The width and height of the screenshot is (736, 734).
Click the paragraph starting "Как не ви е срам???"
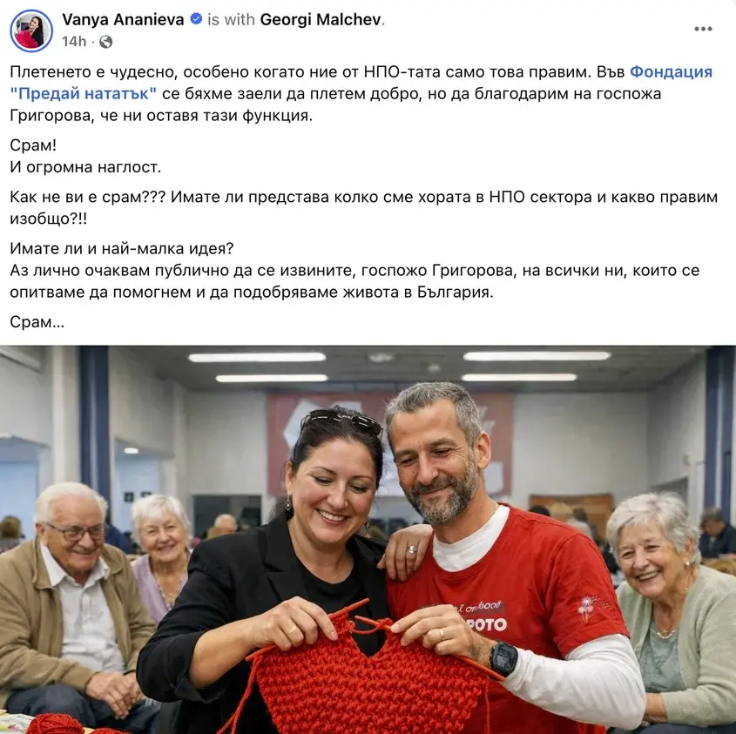point(364,207)
